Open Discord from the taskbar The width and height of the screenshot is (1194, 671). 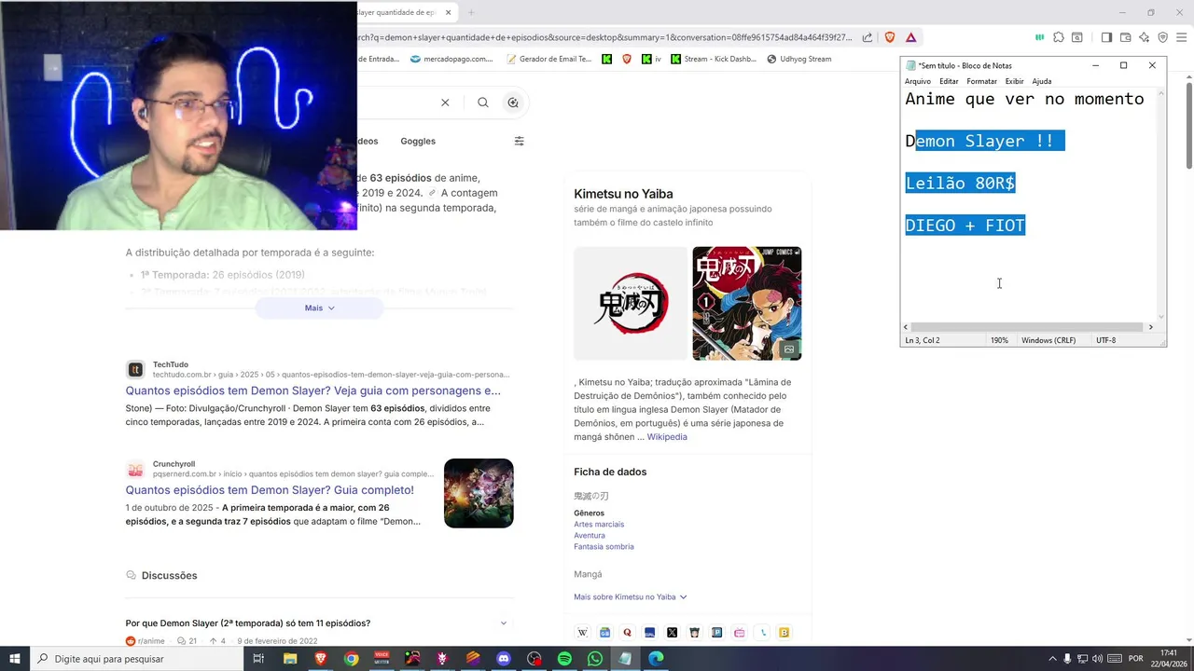coord(504,659)
